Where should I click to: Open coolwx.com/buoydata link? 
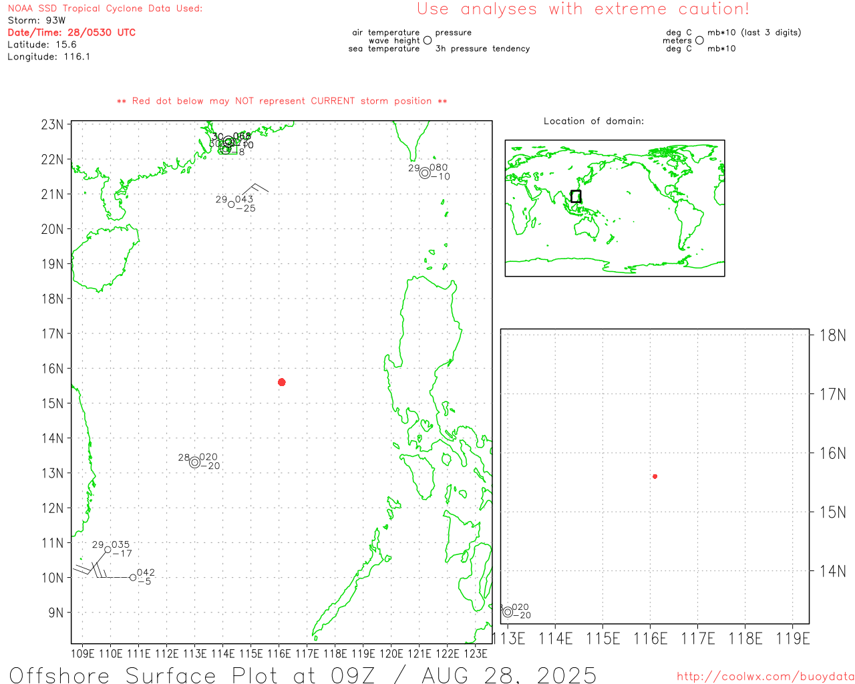[765, 677]
